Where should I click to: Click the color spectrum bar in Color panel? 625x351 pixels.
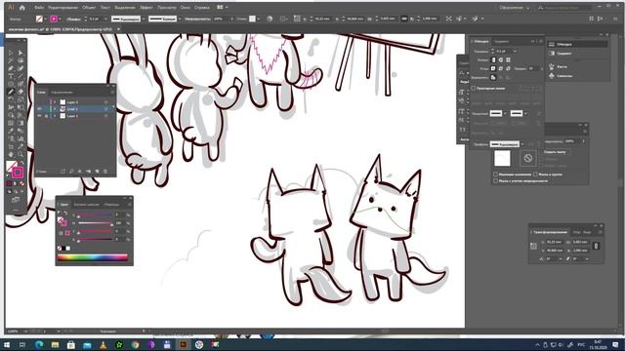[x=93, y=257]
